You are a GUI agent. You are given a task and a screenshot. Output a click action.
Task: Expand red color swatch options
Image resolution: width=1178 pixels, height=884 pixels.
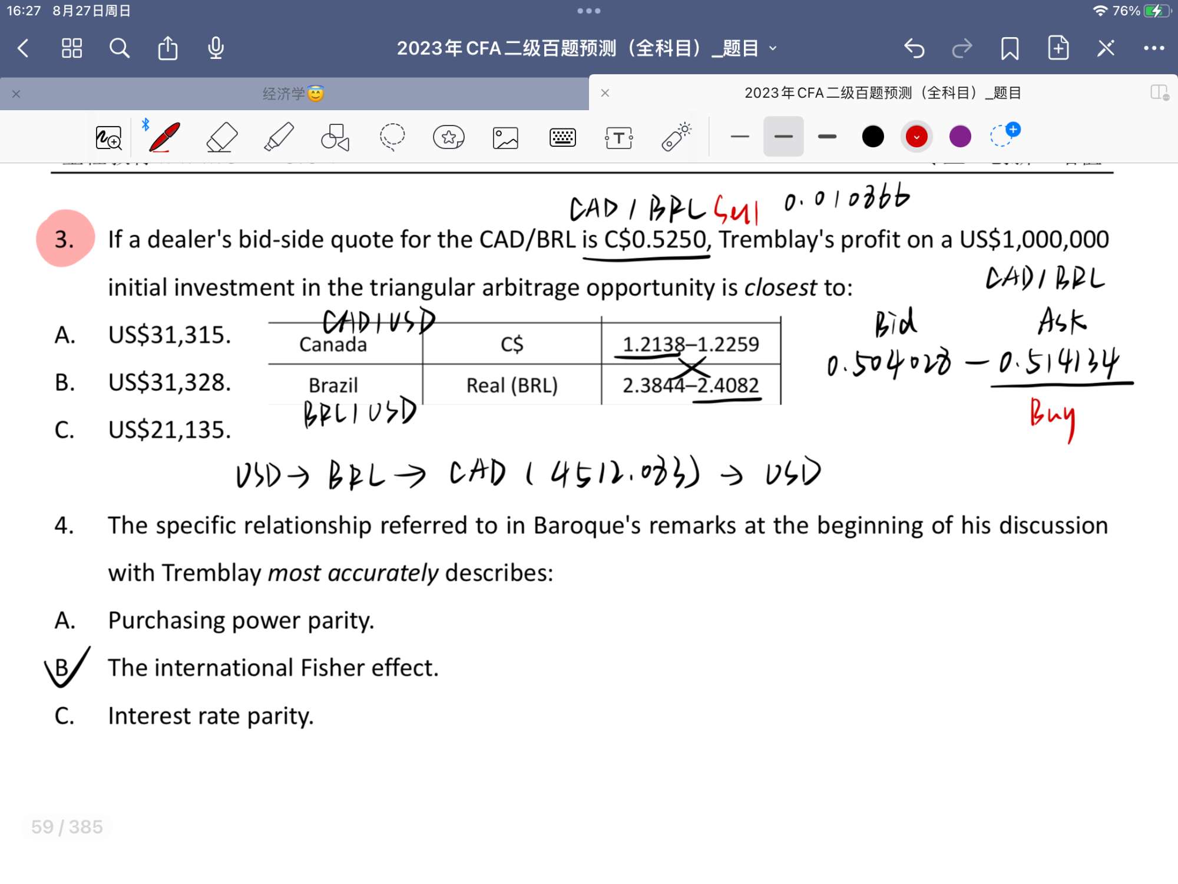point(916,137)
